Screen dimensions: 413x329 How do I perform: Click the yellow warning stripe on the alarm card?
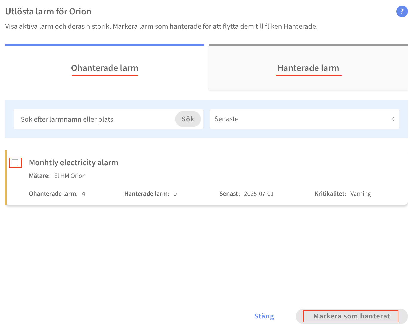tap(6, 178)
